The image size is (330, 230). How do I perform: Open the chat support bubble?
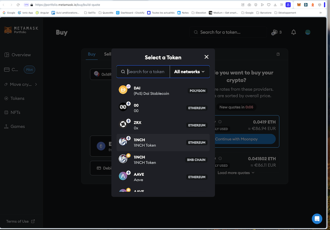tap(317, 219)
